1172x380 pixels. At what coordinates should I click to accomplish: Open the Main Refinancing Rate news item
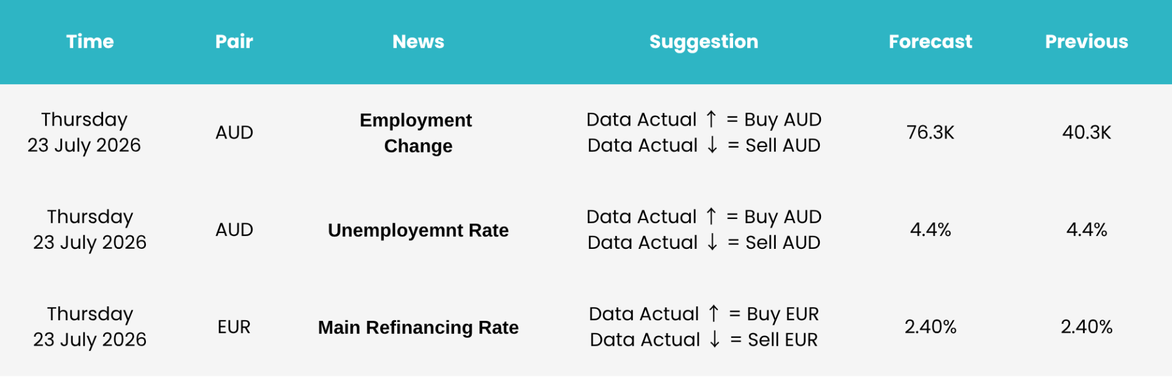coord(418,328)
